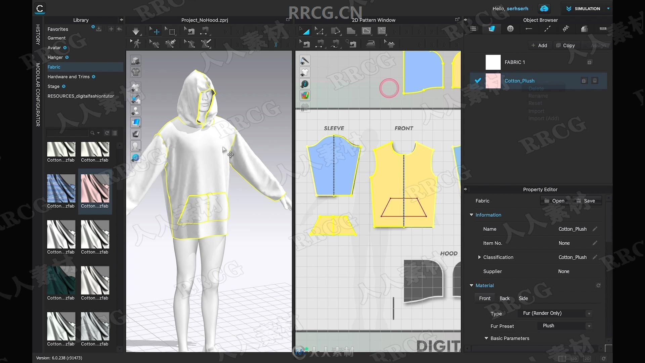The height and width of the screenshot is (363, 645).
Task: Expand the Material section in Property Editor
Action: point(471,285)
